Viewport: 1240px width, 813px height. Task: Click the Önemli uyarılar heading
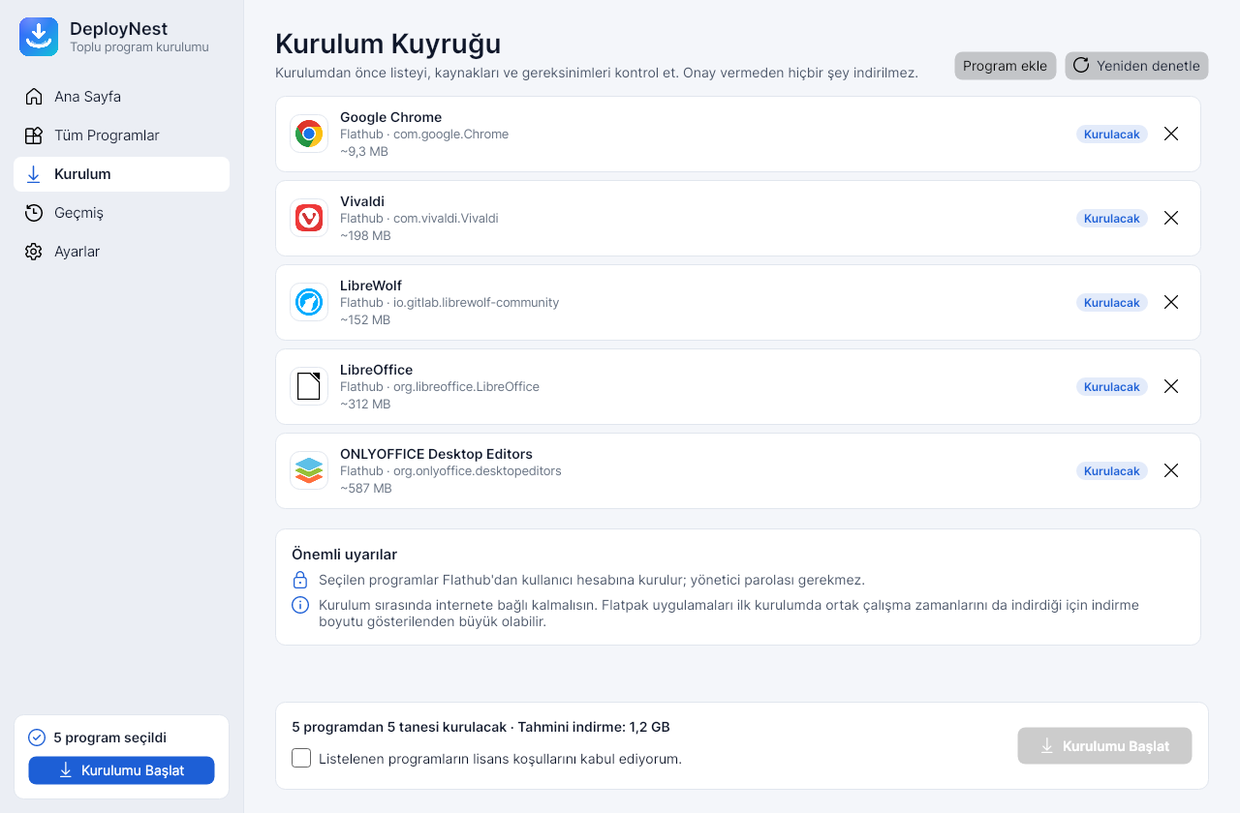click(x=345, y=555)
